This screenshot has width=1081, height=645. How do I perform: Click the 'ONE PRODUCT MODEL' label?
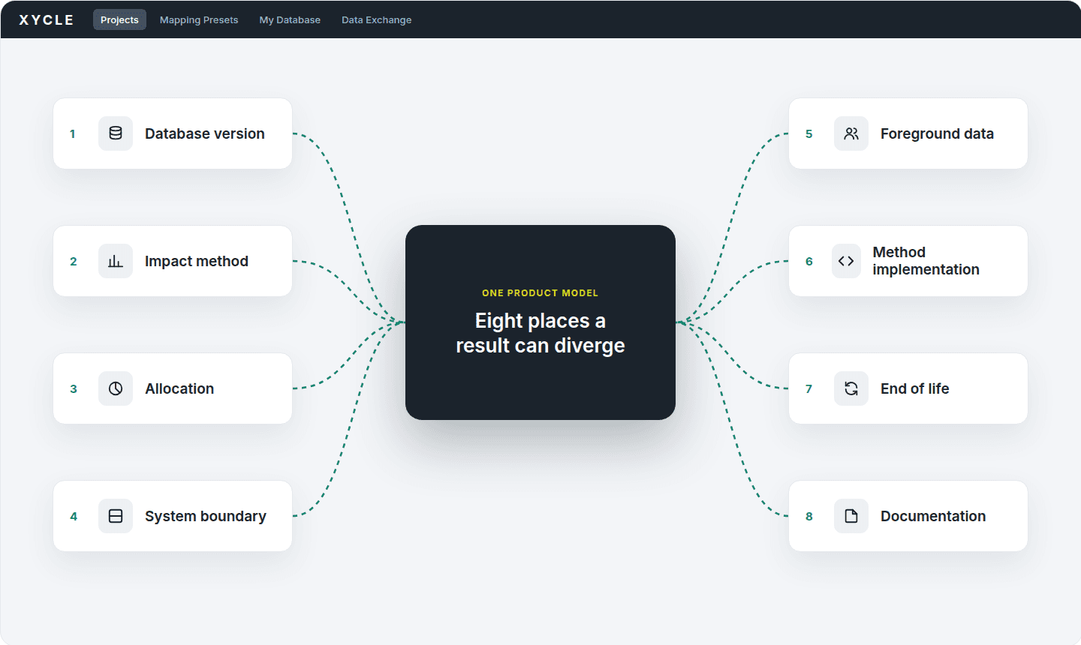tap(540, 293)
